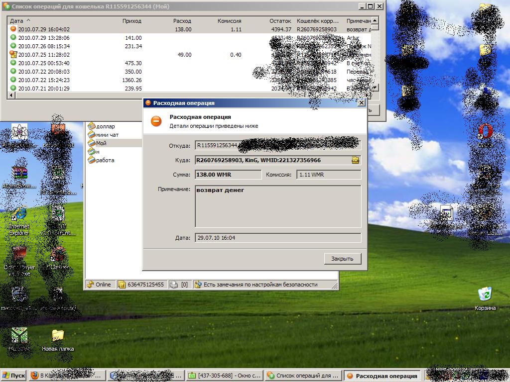
Task: Close the Расходная операция details dialog with Закрыть
Action: [x=343, y=259]
